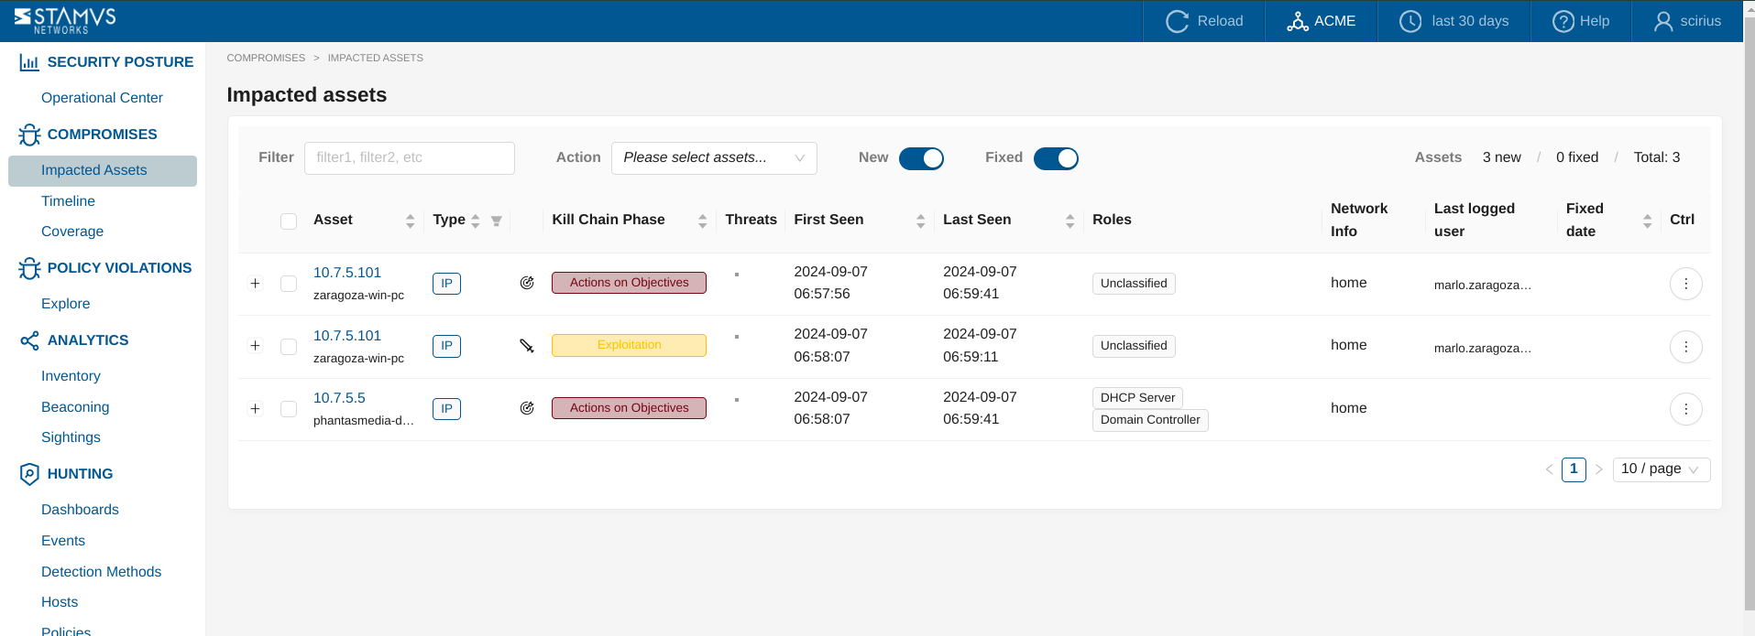1755x636 pixels.
Task: Check the select-all checkbox in table header
Action: [289, 221]
